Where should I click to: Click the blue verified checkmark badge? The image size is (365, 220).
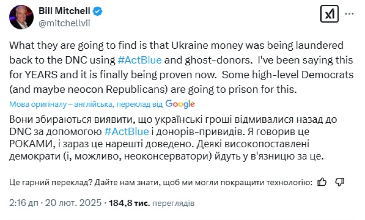98,11
